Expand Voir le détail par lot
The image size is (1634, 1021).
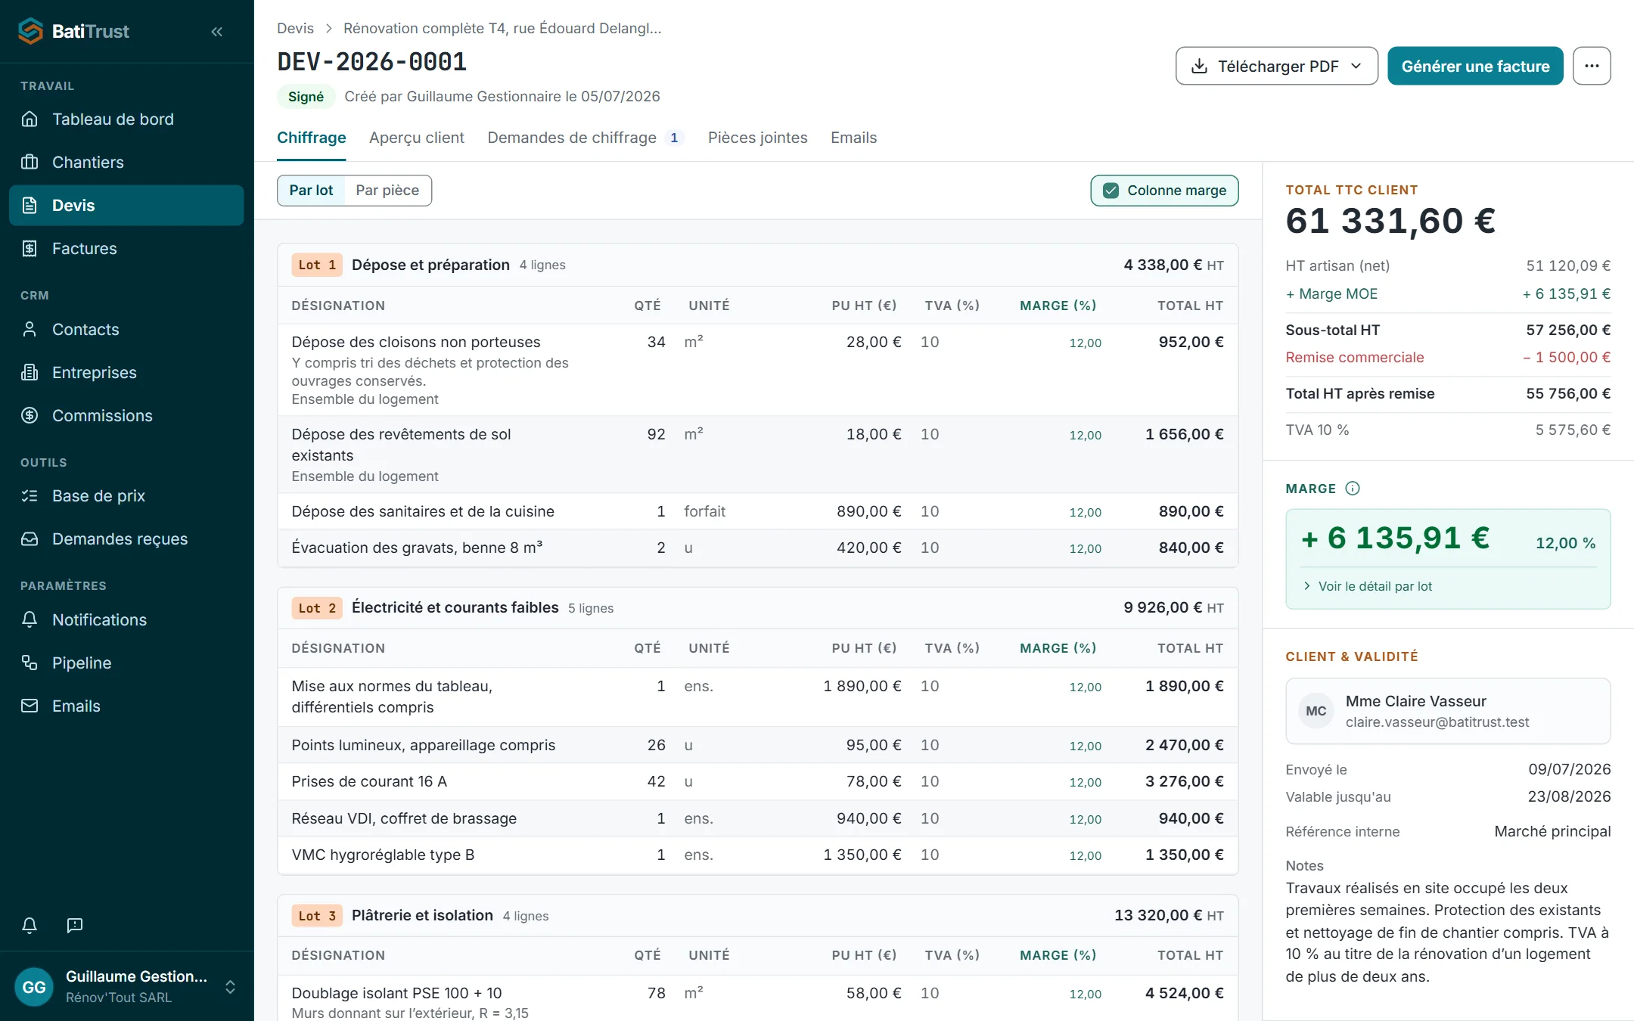point(1368,587)
